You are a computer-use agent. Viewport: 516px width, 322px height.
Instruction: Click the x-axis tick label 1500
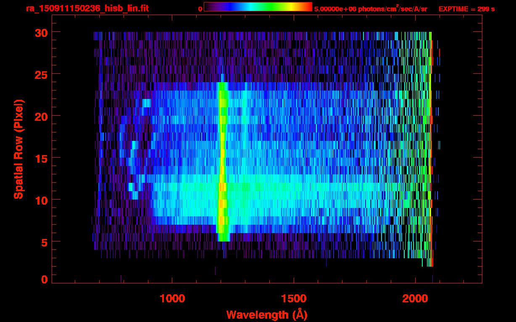pos(294,299)
